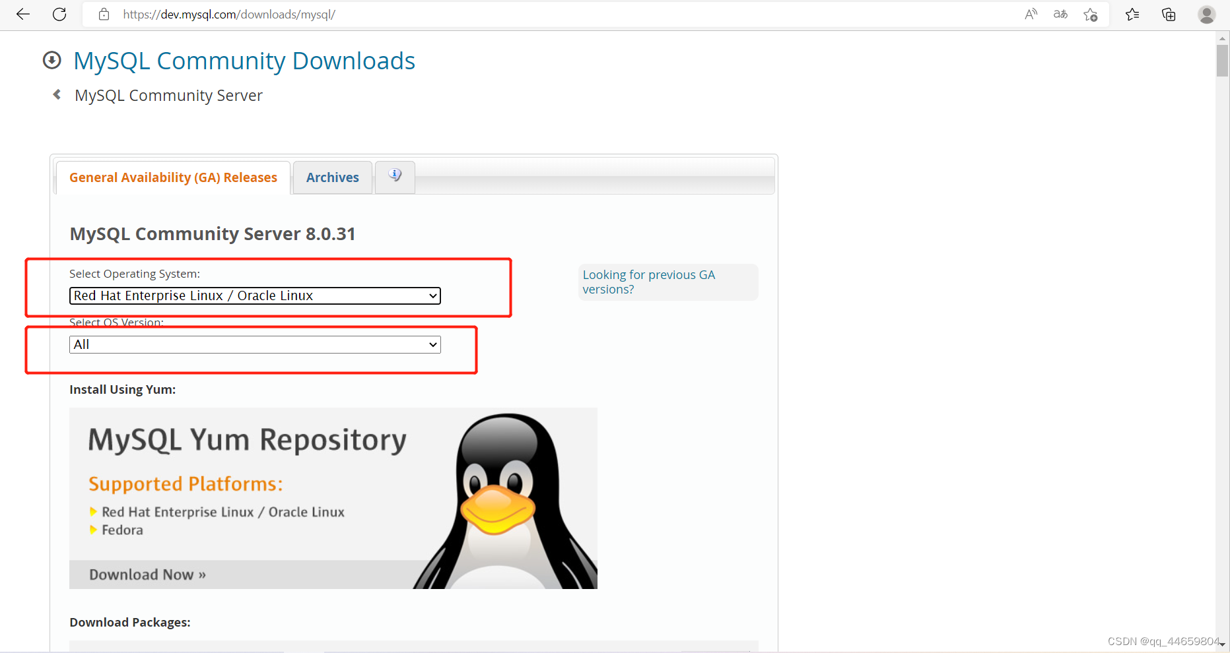Image resolution: width=1230 pixels, height=653 pixels.
Task: Click the vertical scrollbar thumb
Action: [1222, 61]
